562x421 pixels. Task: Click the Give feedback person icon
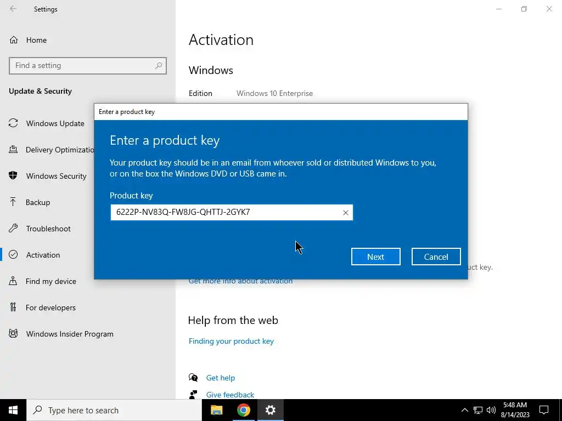[x=193, y=395]
